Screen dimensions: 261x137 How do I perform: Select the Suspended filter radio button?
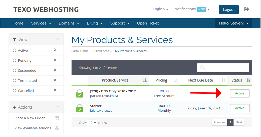tap(15, 71)
